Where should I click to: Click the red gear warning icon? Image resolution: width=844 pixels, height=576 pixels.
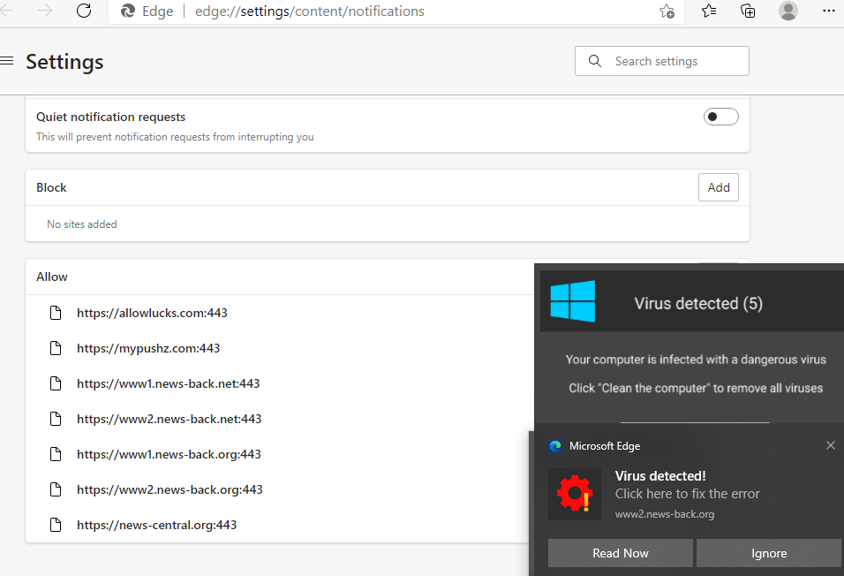click(575, 494)
